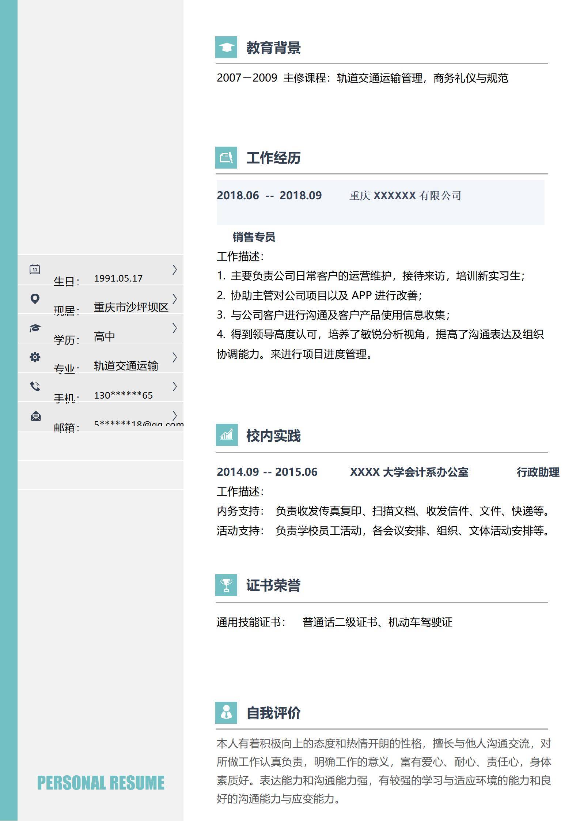Expand the chevron on the 生日 row
This screenshot has width=580, height=821.
click(175, 270)
